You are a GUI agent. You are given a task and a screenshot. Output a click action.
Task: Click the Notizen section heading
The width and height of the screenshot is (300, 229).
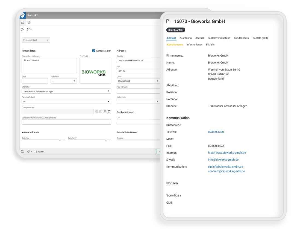(172, 183)
